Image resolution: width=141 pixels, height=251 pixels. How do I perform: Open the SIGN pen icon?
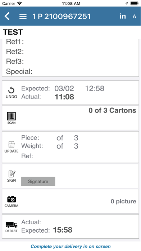coord(12,176)
